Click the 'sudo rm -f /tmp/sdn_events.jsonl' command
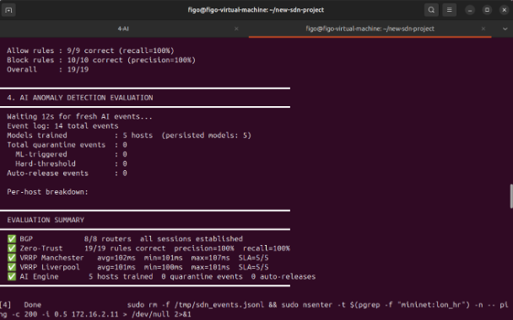The height and width of the screenshot is (320, 513). pyautogui.click(x=195, y=305)
